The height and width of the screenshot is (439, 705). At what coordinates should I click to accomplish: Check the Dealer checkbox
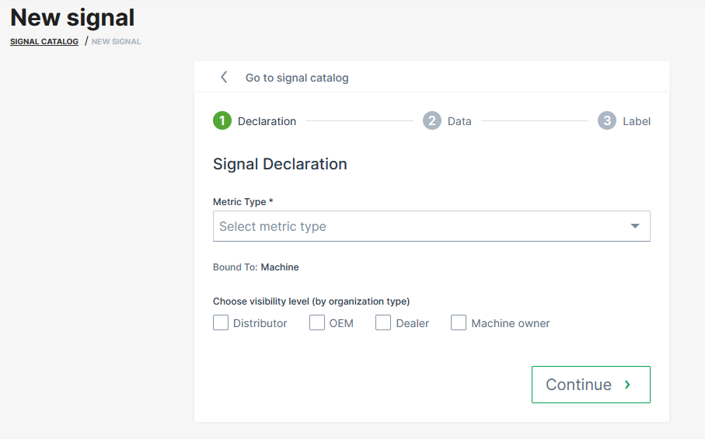coord(383,322)
